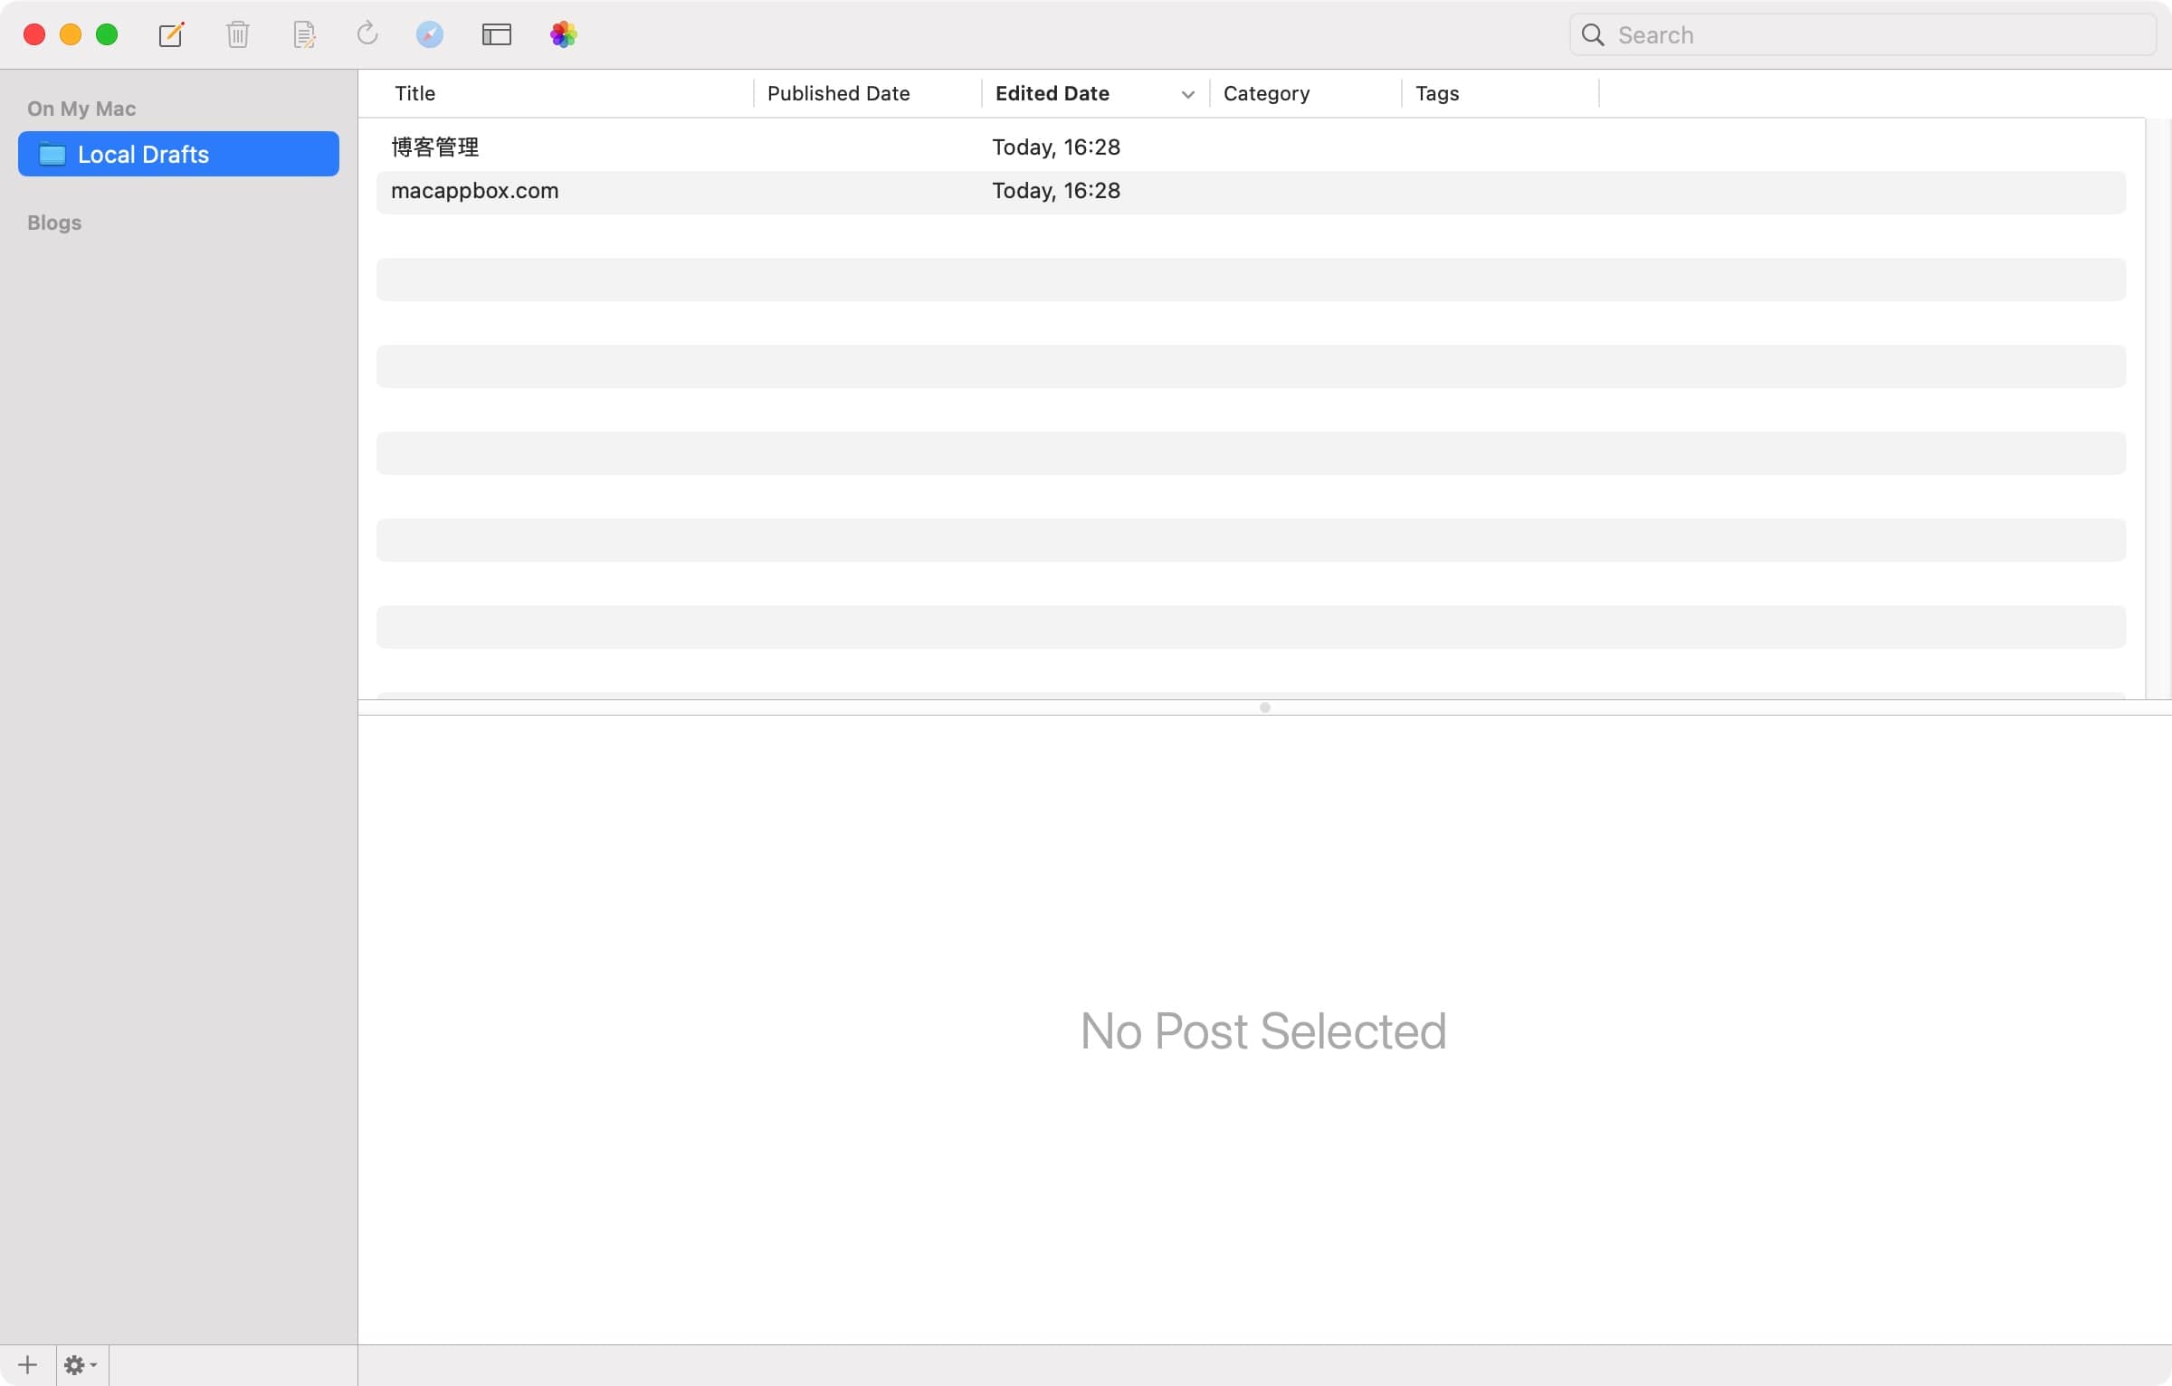
Task: Click the post list vertical scrollbar
Action: pos(2158,407)
